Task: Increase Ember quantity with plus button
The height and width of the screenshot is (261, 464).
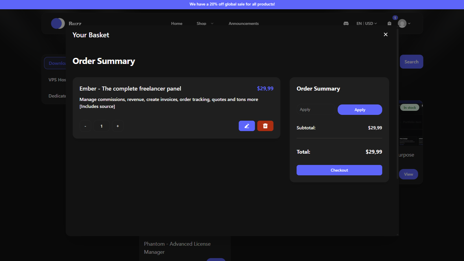Action: [118, 126]
